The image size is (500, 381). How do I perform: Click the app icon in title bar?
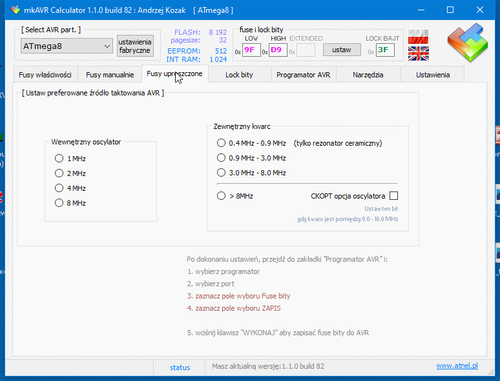pyautogui.click(x=16, y=10)
